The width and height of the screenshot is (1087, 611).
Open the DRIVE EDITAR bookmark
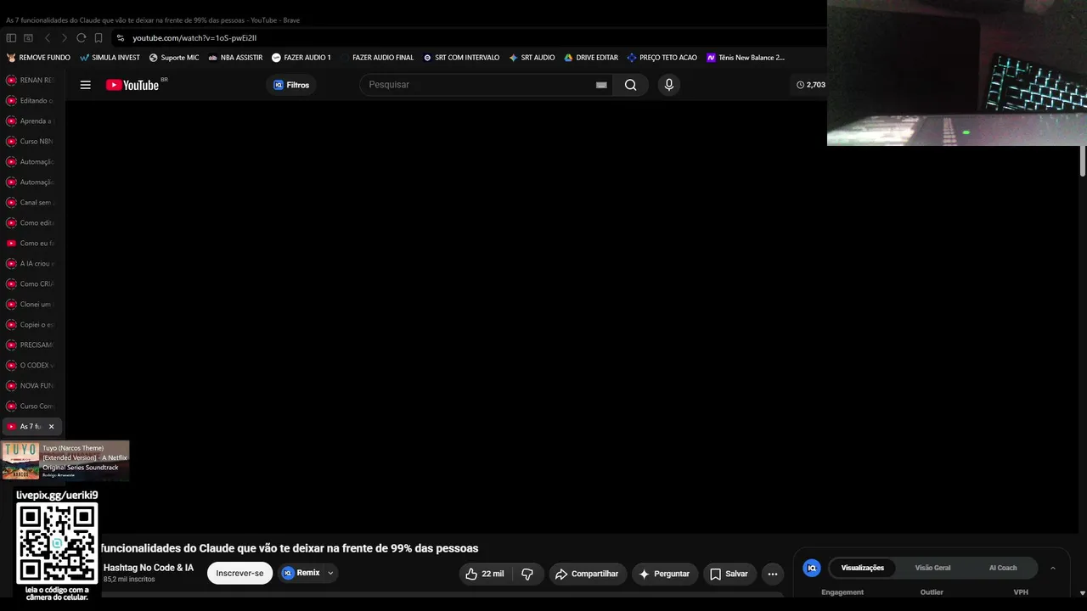pos(591,58)
